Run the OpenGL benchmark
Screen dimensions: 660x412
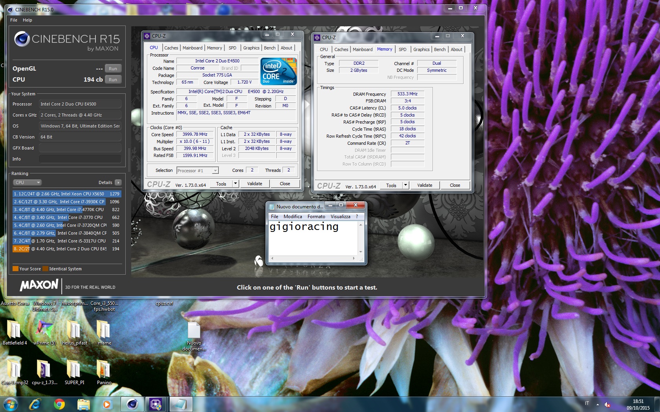coord(113,69)
